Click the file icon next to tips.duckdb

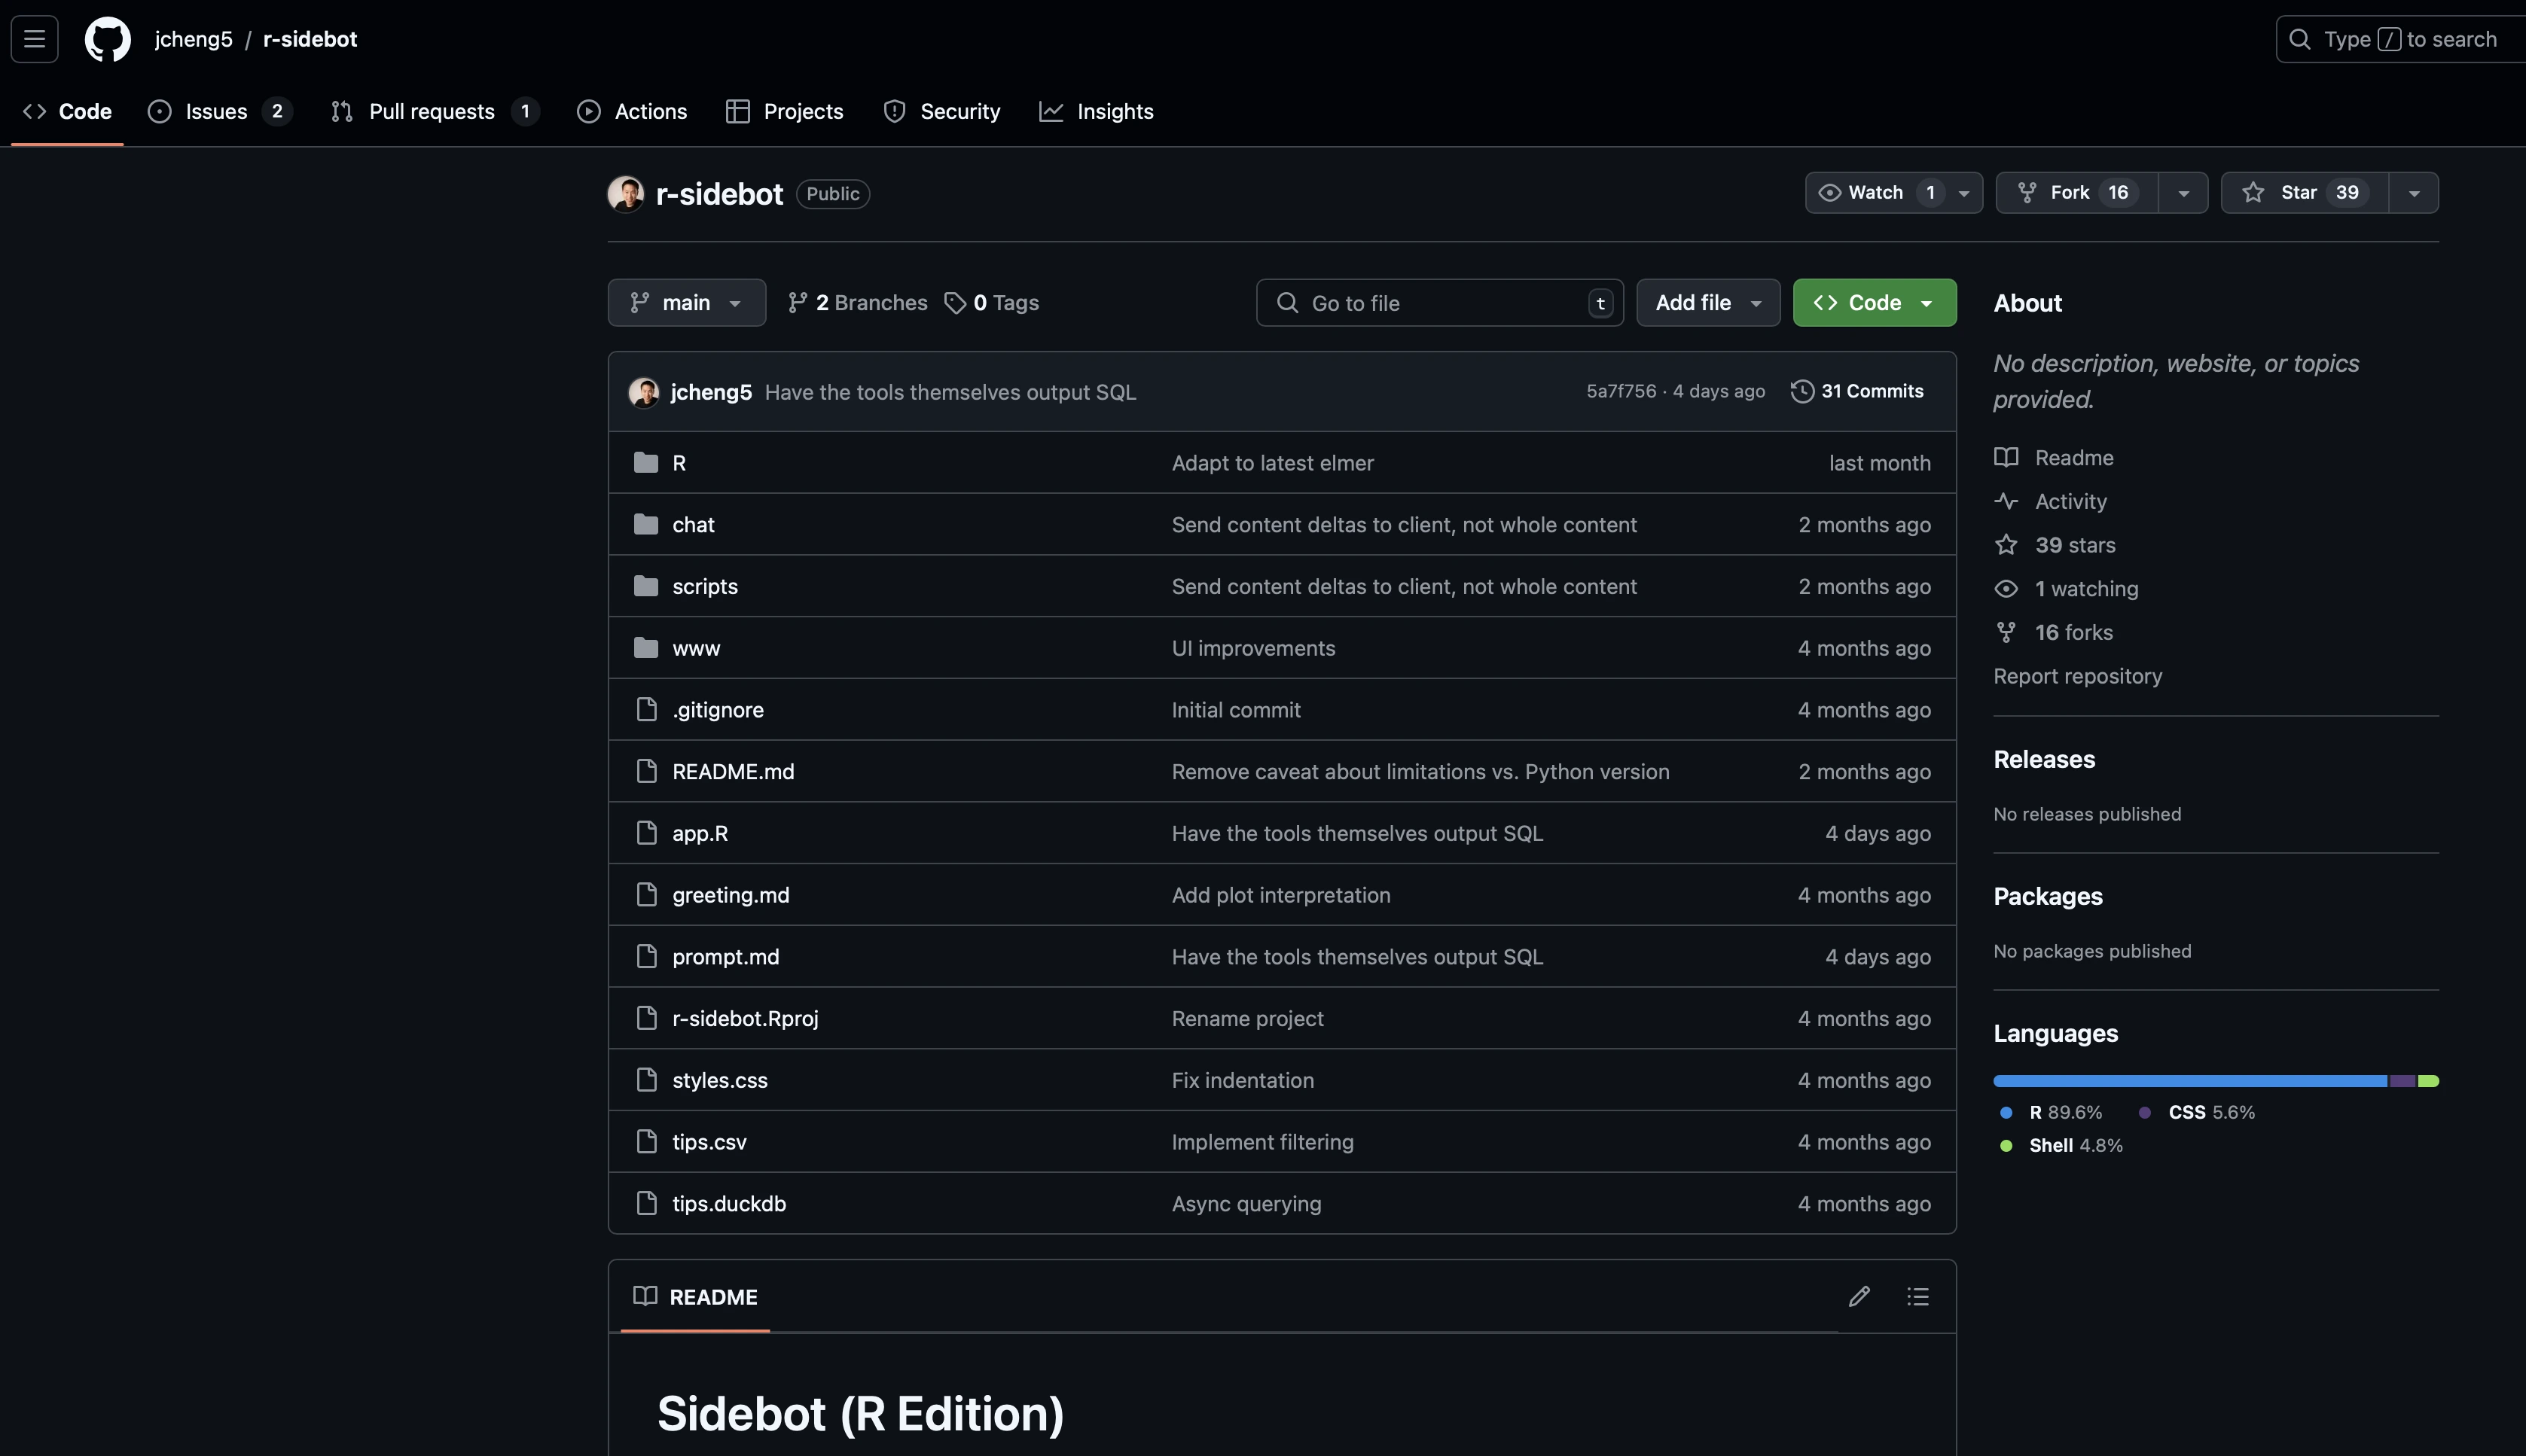pyautogui.click(x=647, y=1203)
